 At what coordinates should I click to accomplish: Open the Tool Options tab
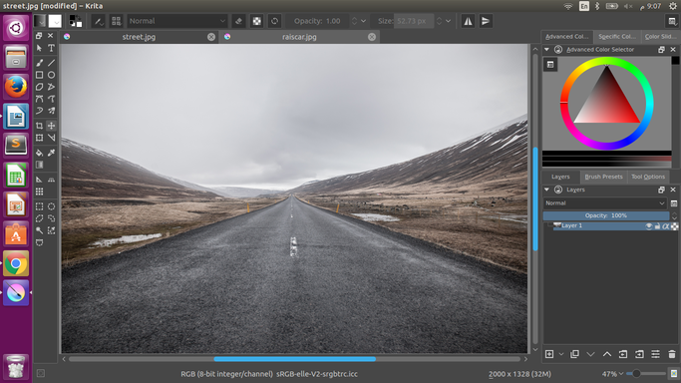click(x=648, y=177)
